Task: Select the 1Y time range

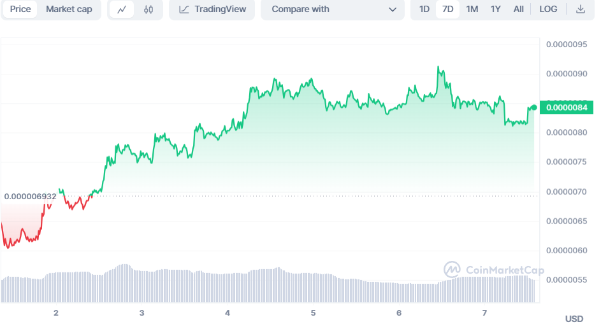Action: coord(495,10)
